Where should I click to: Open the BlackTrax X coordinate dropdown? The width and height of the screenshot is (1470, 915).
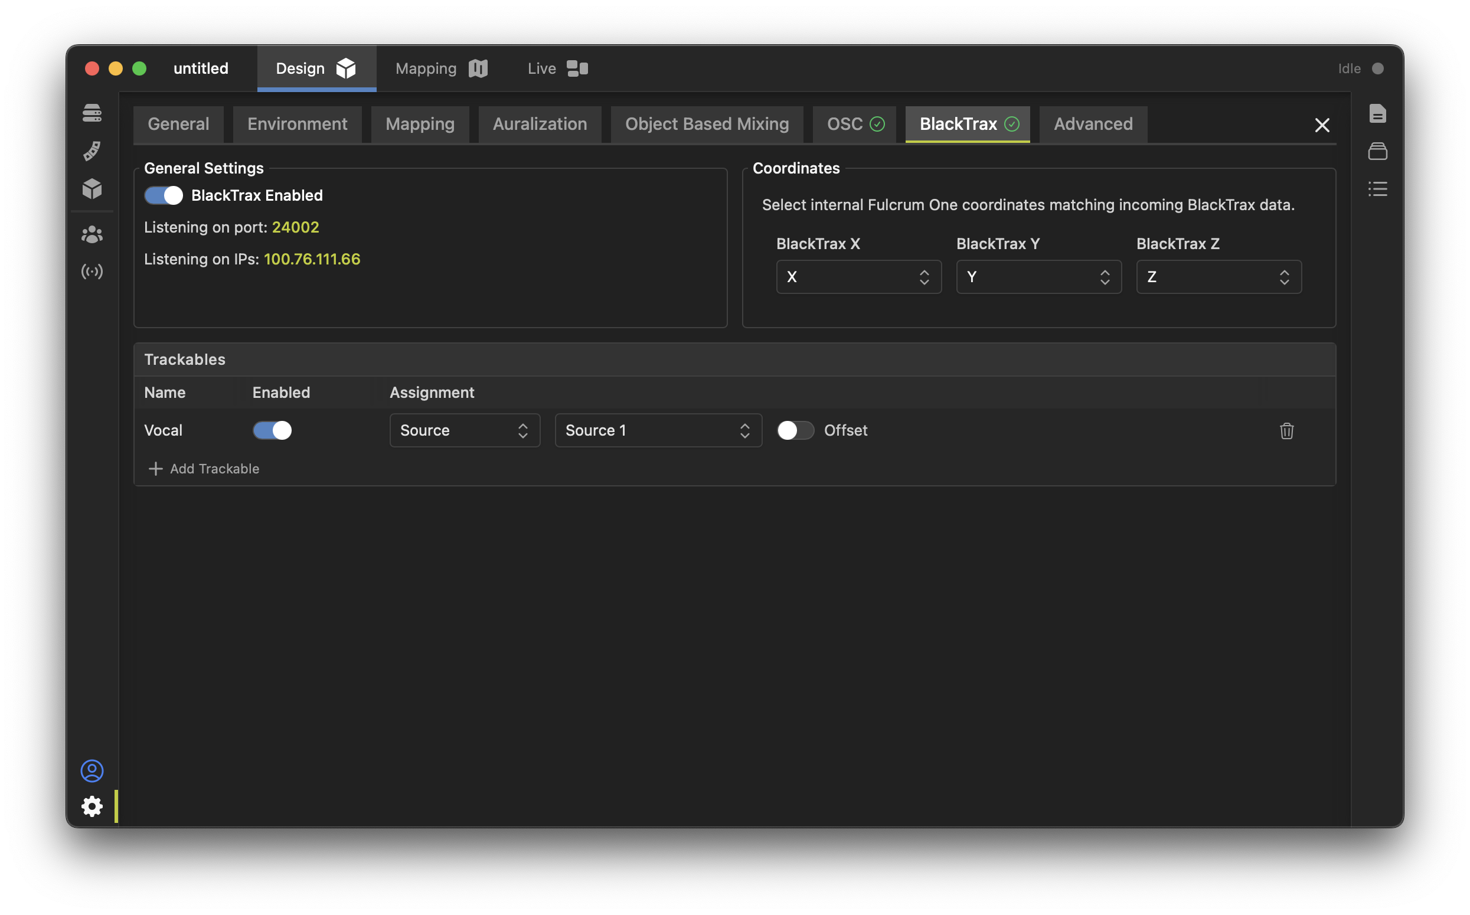click(858, 277)
